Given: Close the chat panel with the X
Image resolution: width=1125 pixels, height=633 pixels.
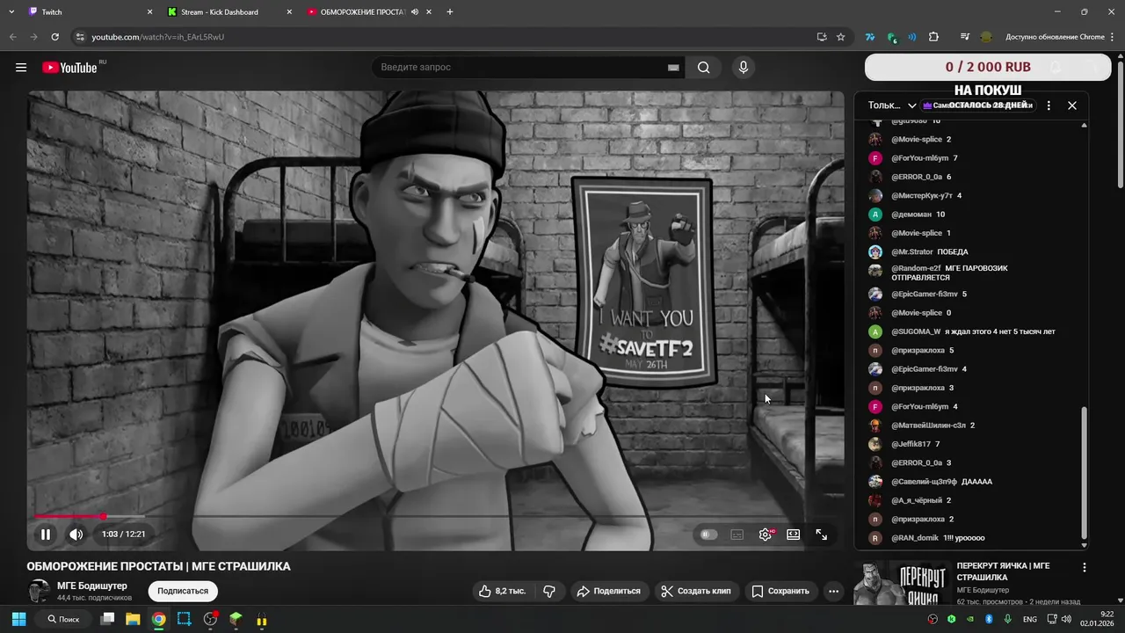Looking at the screenshot, I should (x=1072, y=105).
